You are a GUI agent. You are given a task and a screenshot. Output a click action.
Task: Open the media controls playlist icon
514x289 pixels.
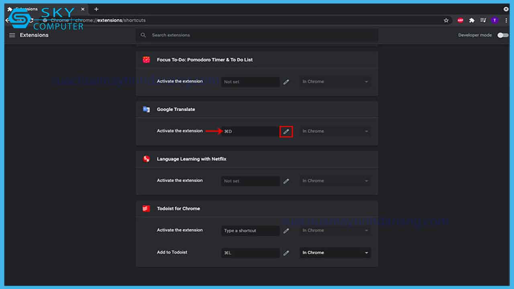point(483,20)
